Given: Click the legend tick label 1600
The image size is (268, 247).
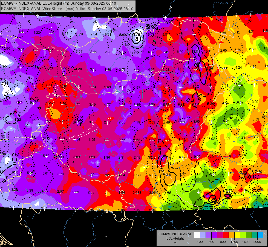Looking at the screenshot, I should (x=246, y=242).
